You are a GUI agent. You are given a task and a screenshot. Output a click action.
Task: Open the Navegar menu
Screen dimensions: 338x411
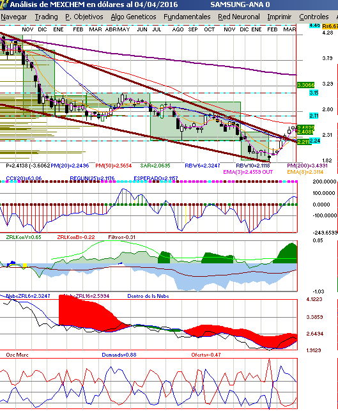(x=14, y=17)
